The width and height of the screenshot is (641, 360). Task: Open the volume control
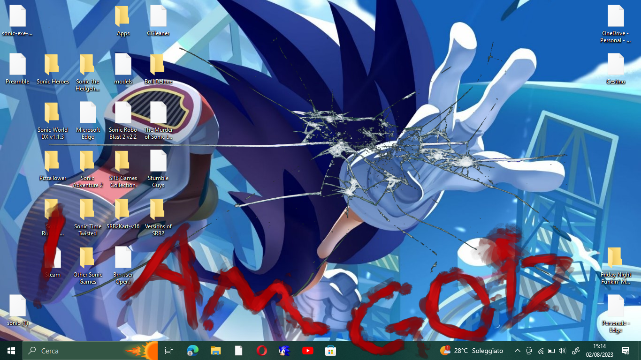coord(563,351)
